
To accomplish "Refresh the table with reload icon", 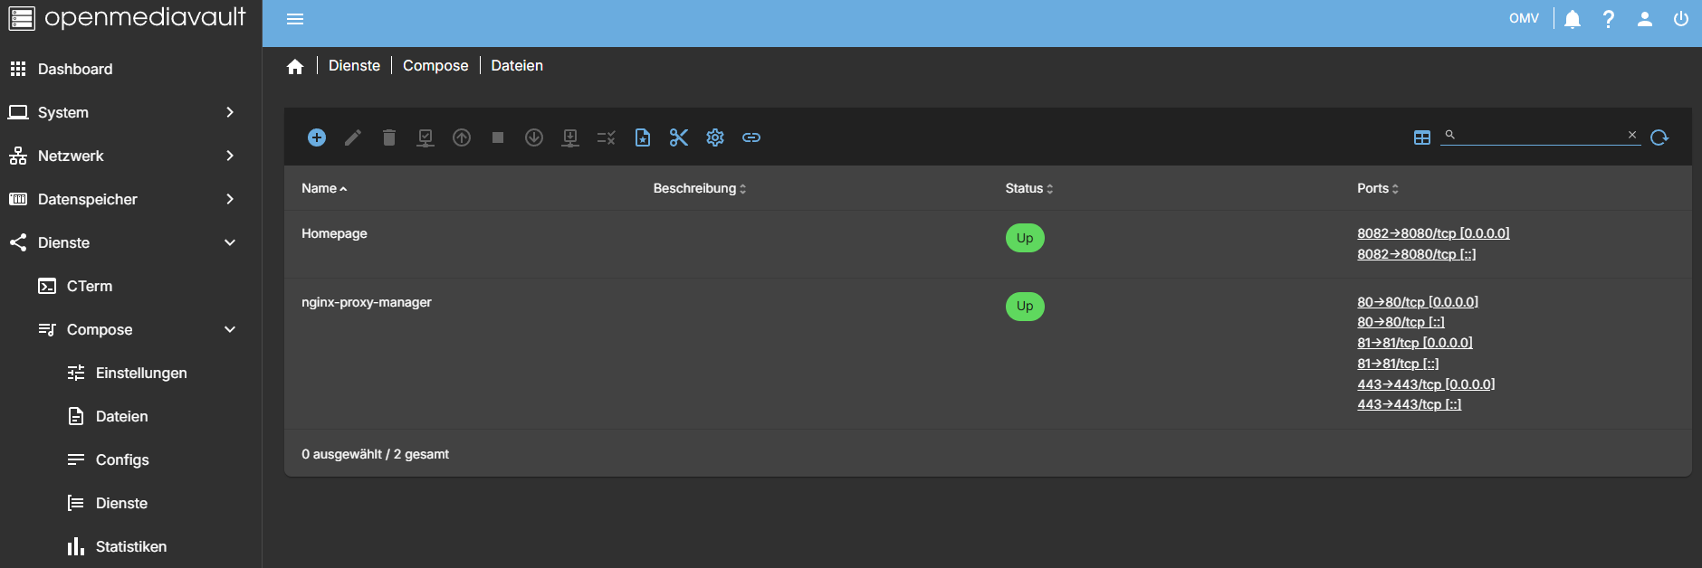I will [1659, 137].
